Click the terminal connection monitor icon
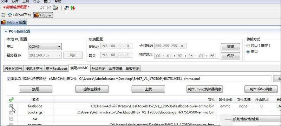The image size is (281, 126). coord(66,8)
